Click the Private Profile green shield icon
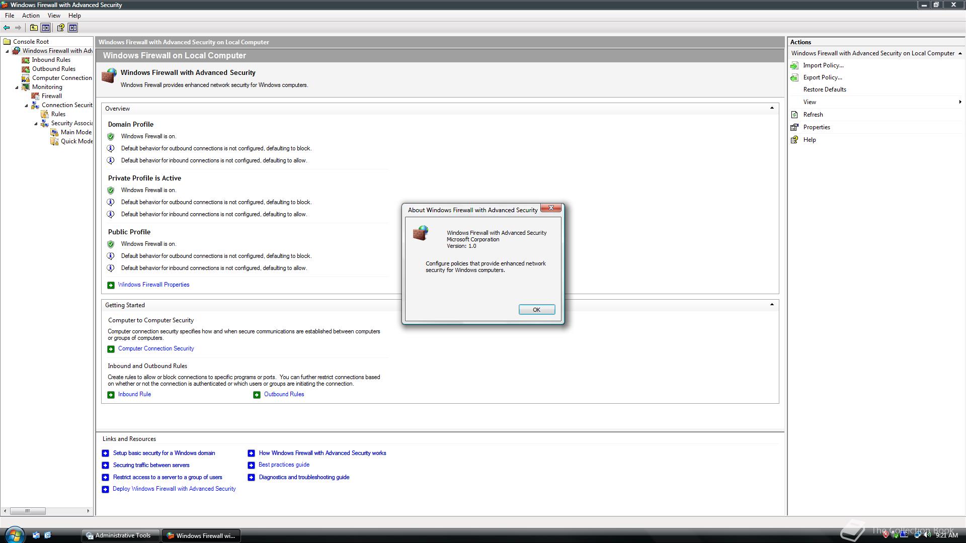This screenshot has height=543, width=966. [x=111, y=190]
